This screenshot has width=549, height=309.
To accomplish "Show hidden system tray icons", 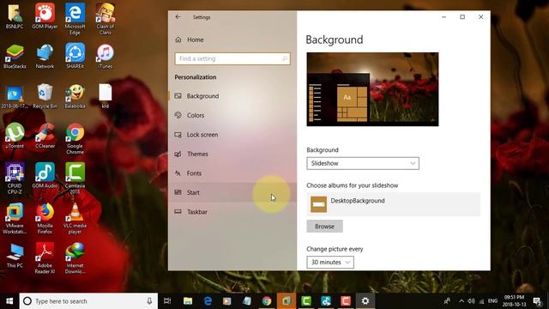I will (x=462, y=301).
